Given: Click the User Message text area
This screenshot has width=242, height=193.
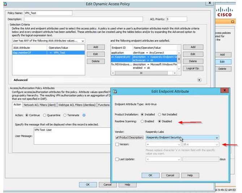Looking at the screenshot, I should pyautogui.click(x=72, y=136).
